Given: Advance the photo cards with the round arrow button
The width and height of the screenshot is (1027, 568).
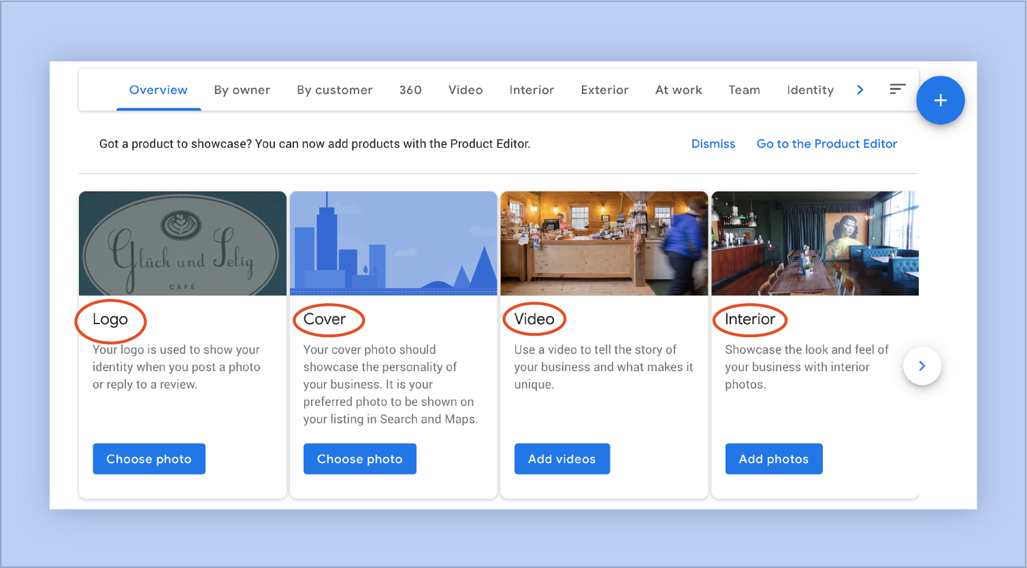Looking at the screenshot, I should point(922,366).
